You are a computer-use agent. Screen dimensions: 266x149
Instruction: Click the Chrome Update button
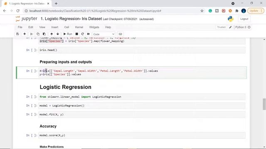(256, 11)
